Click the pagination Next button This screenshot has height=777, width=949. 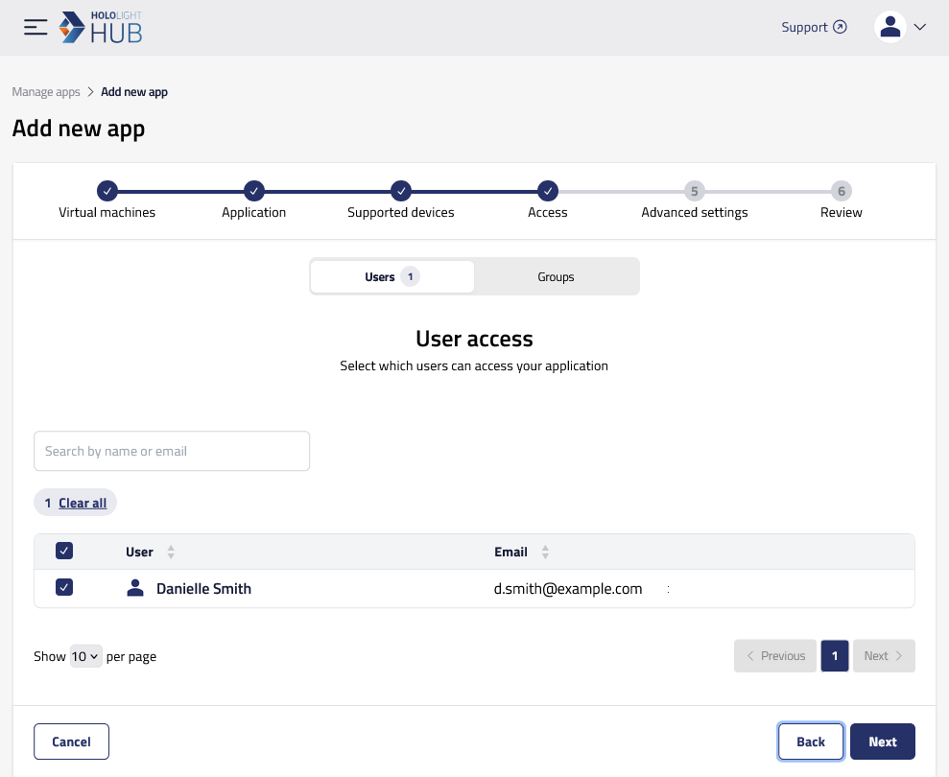(884, 656)
